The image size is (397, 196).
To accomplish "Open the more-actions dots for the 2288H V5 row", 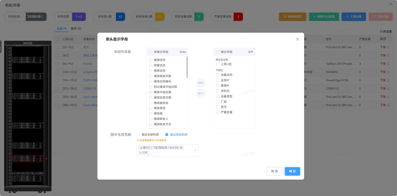I will pos(388,89).
